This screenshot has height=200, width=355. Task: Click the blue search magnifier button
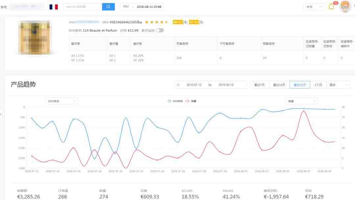[x=108, y=7]
